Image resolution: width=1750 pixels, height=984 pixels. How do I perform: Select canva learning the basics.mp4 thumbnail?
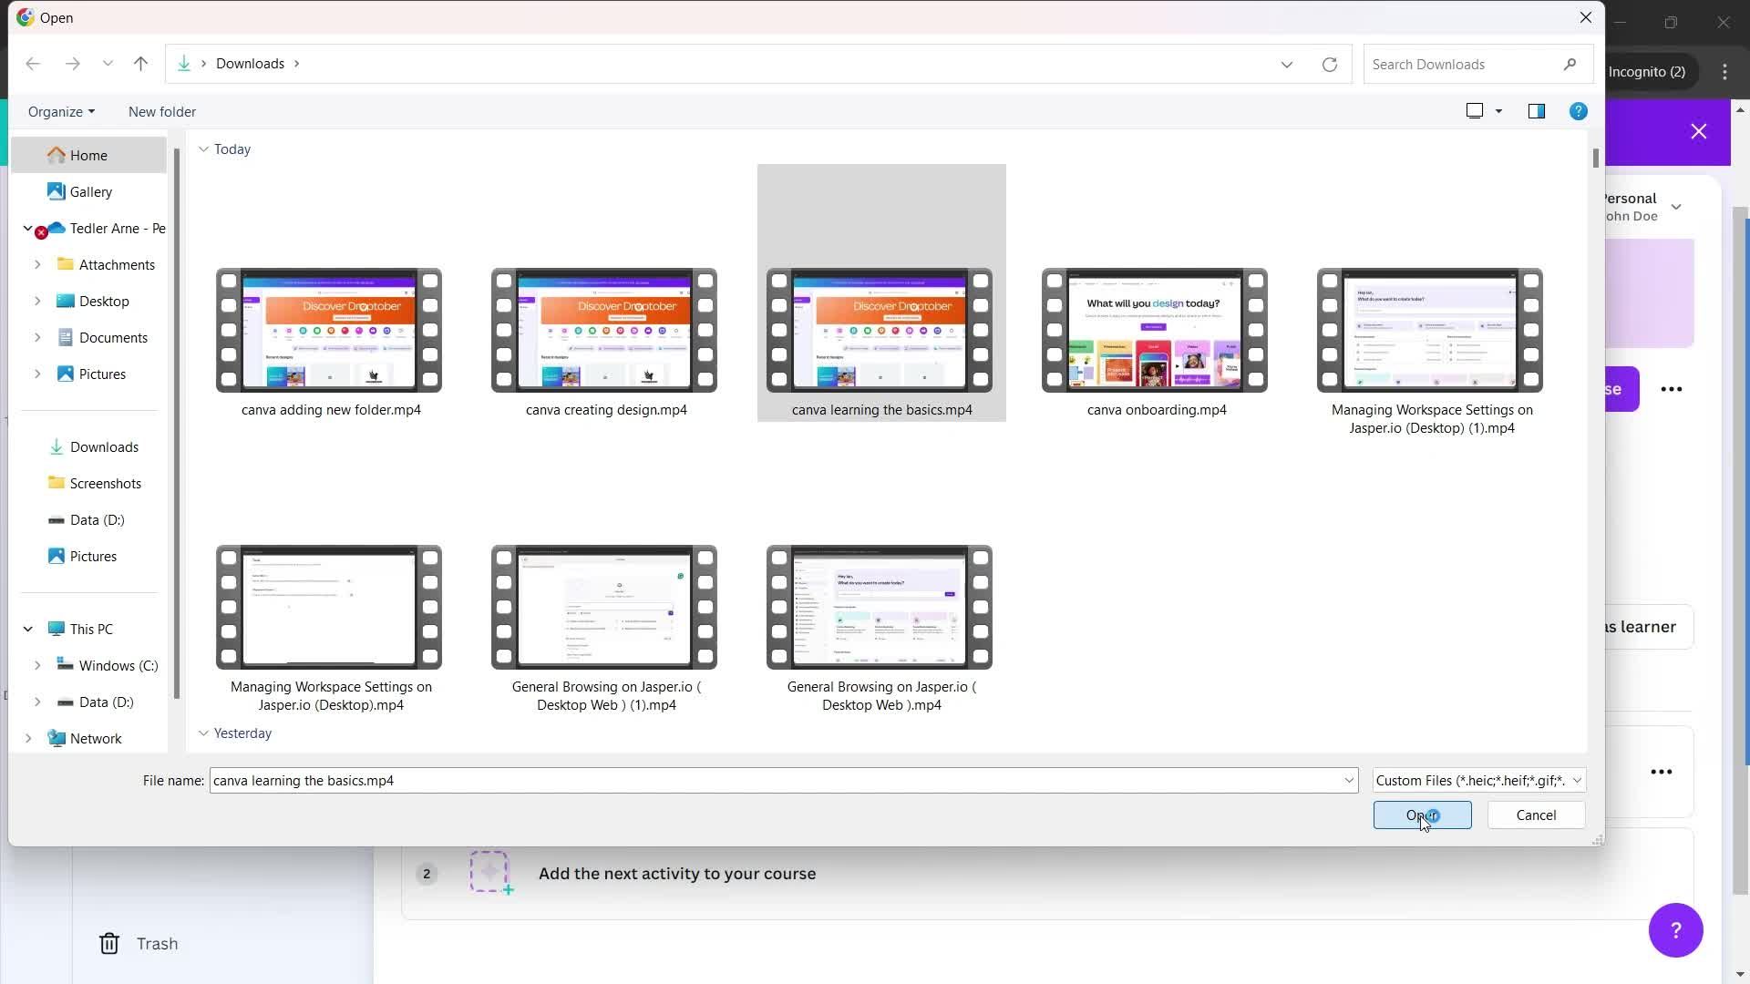click(880, 331)
